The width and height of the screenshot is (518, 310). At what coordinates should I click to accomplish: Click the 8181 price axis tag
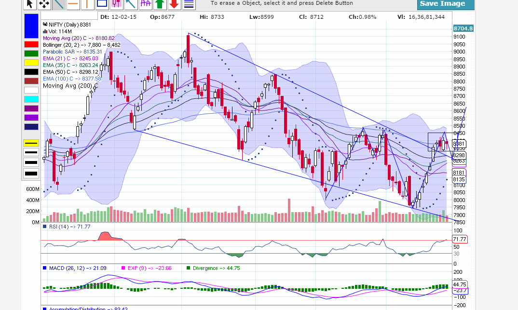[459, 173]
